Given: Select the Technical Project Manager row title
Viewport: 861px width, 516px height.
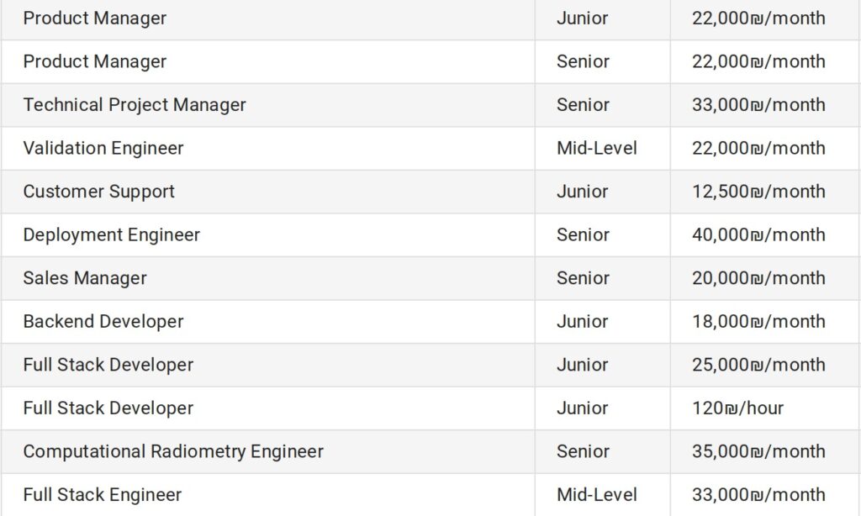Looking at the screenshot, I should point(135,105).
